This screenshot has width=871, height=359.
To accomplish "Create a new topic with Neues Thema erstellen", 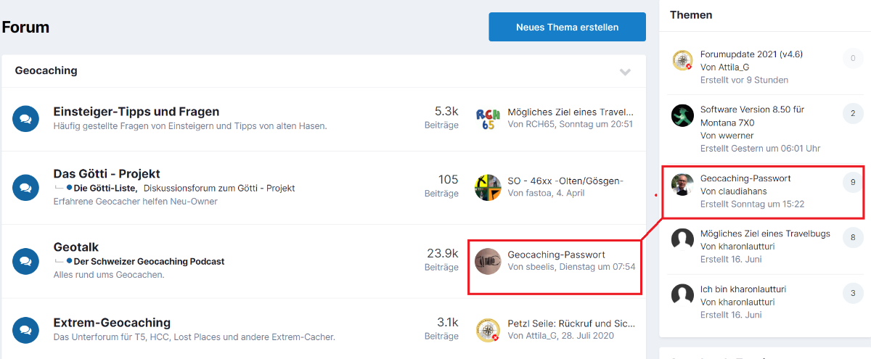I will click(567, 27).
